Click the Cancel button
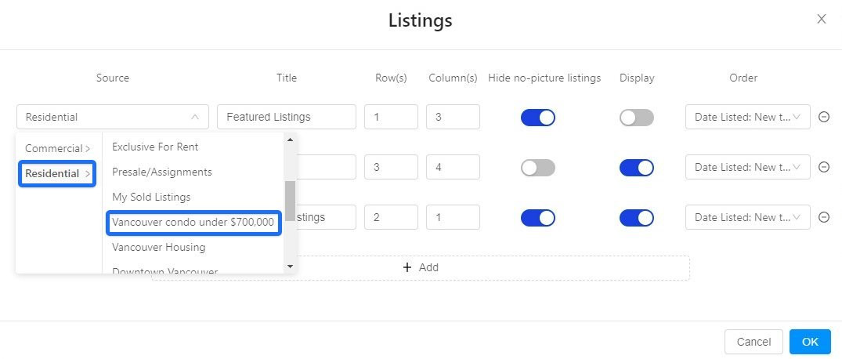Image resolution: width=842 pixels, height=359 pixels. pos(753,342)
